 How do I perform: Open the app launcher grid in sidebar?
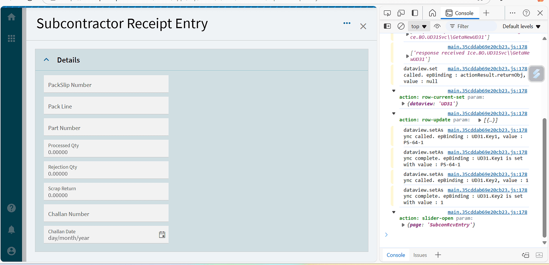(x=11, y=38)
